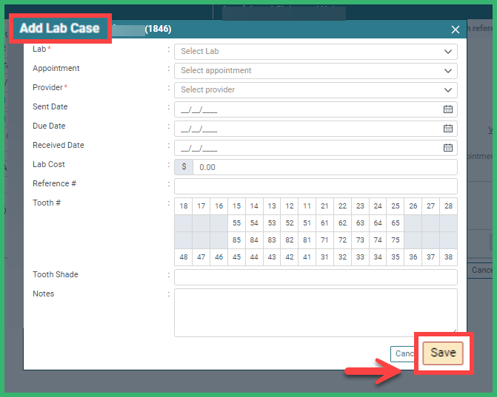
Task: Select tooth 17 in the chart
Action: click(x=201, y=206)
